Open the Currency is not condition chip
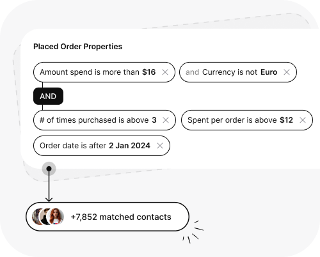Image resolution: width=320 pixels, height=257 pixels. [x=238, y=72]
